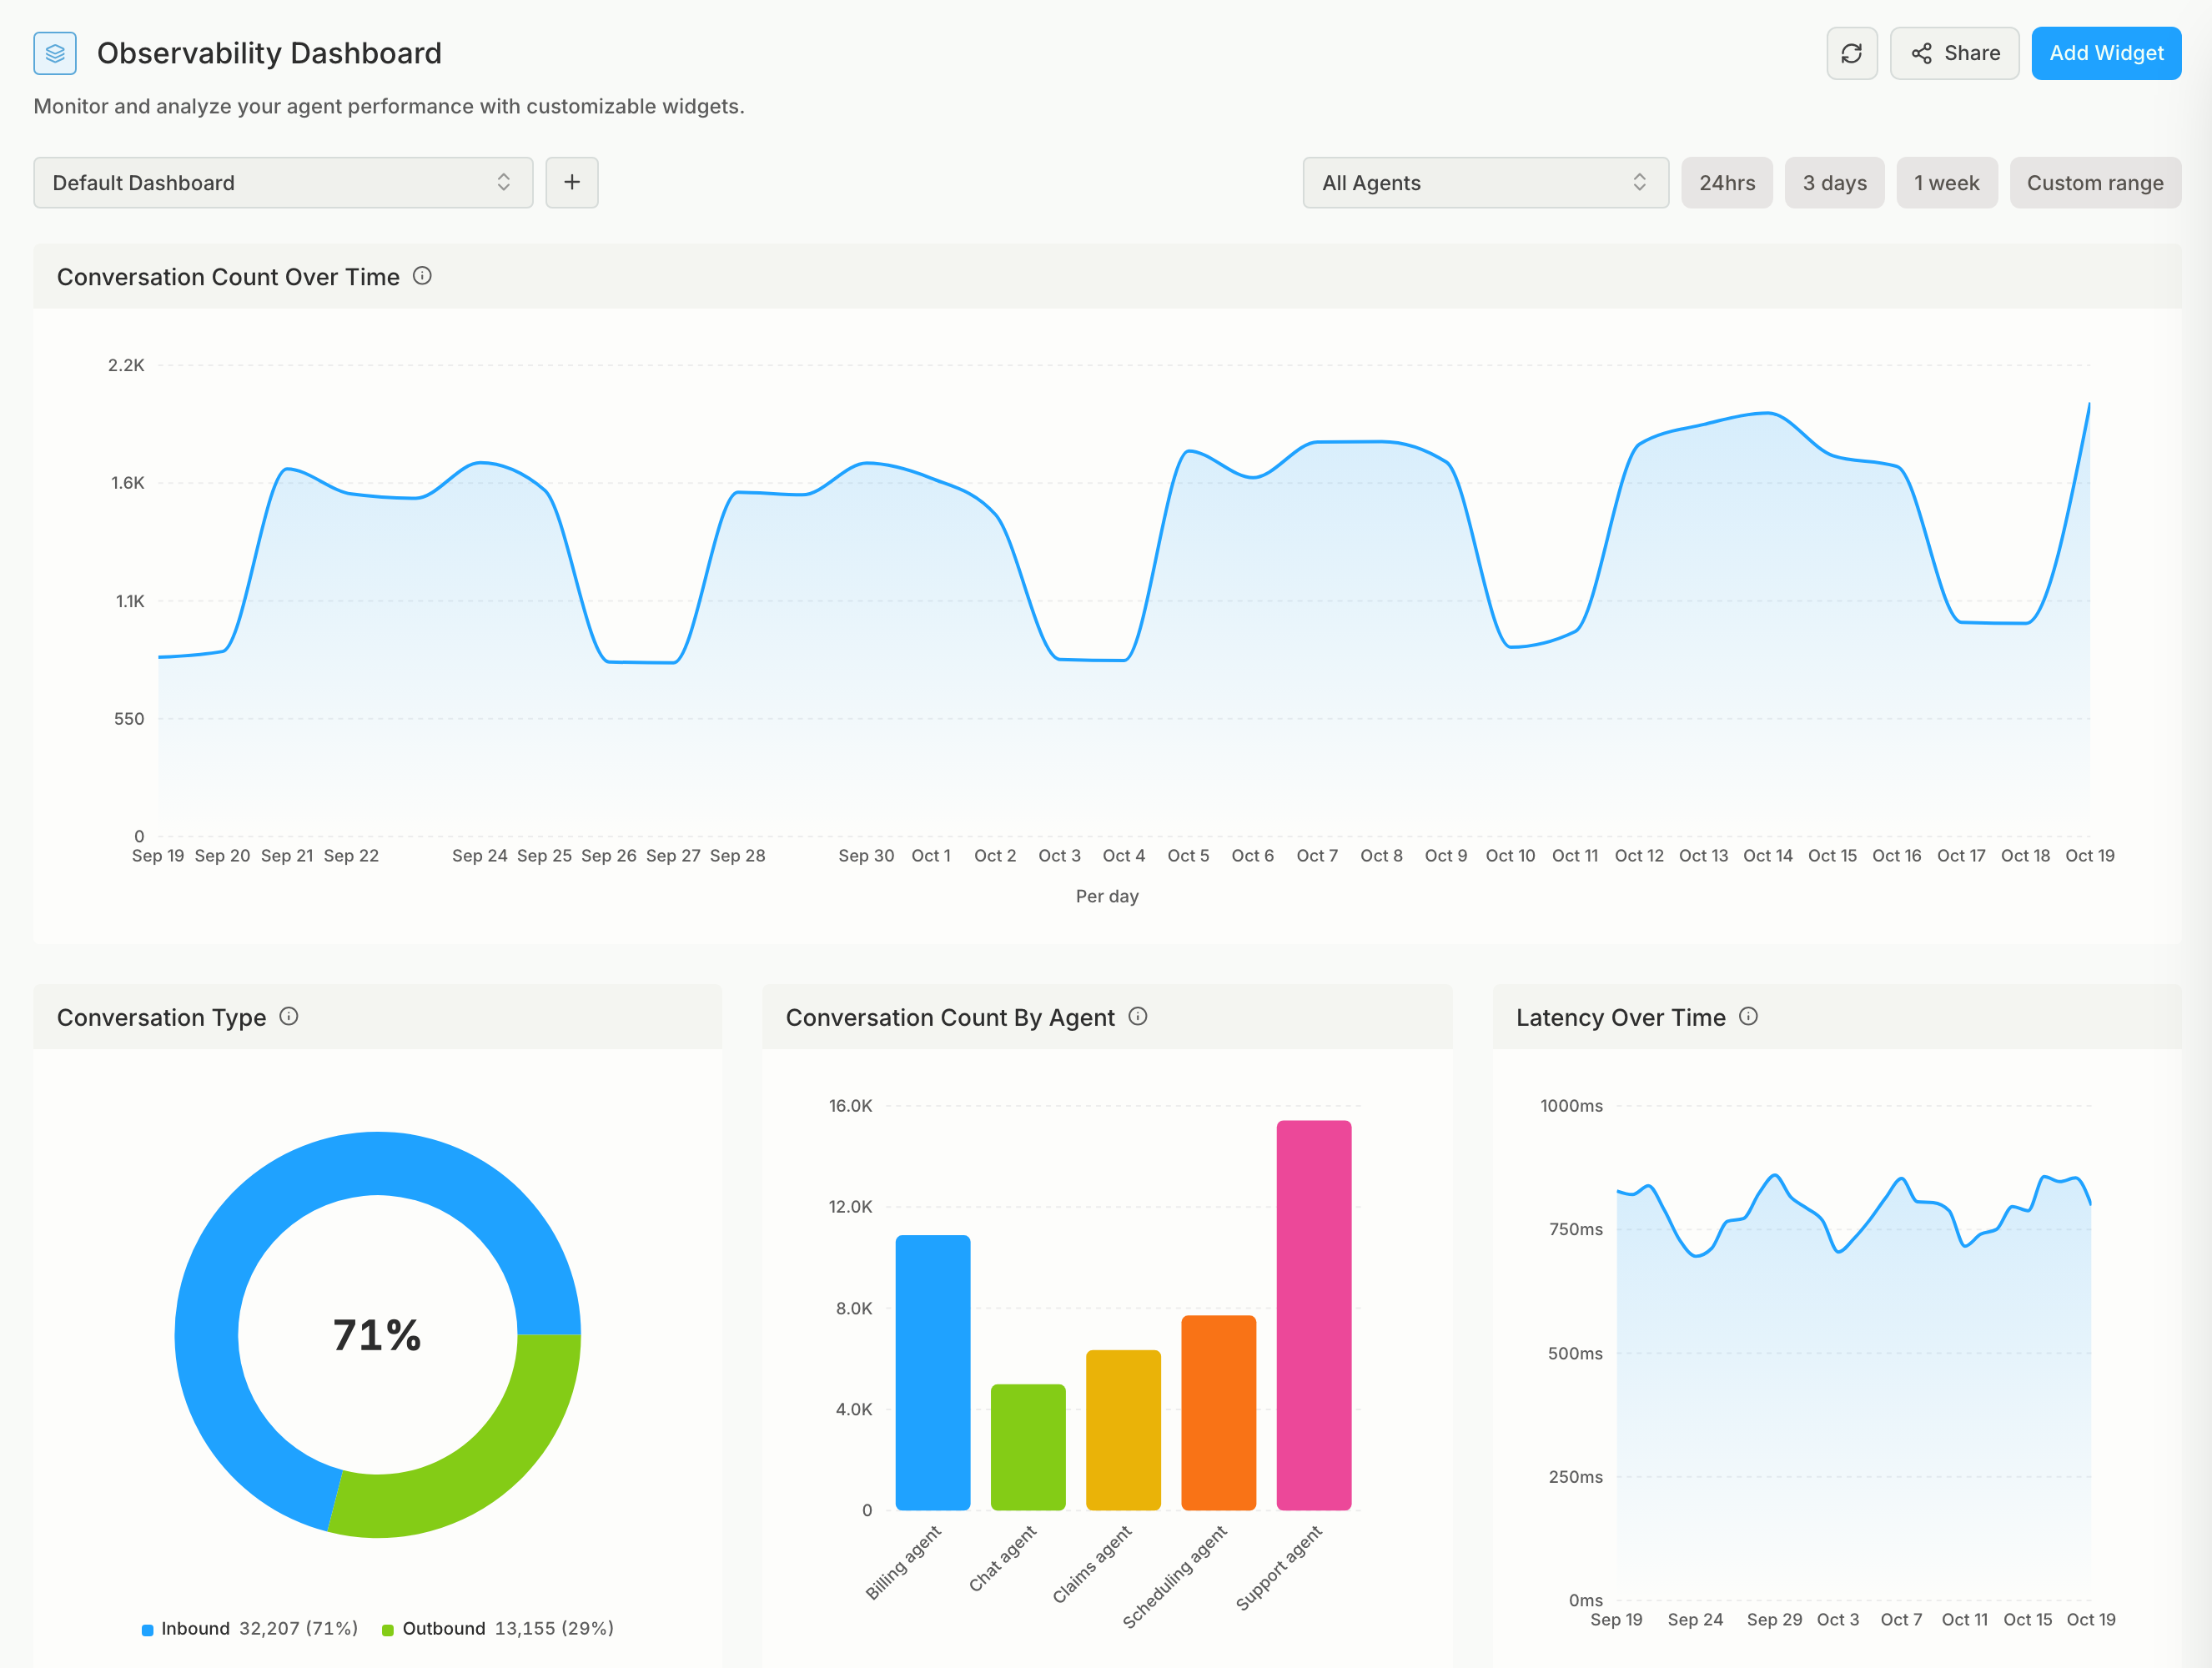This screenshot has width=2212, height=1668.
Task: Show info for Conversation Count Over Time
Action: [x=422, y=276]
